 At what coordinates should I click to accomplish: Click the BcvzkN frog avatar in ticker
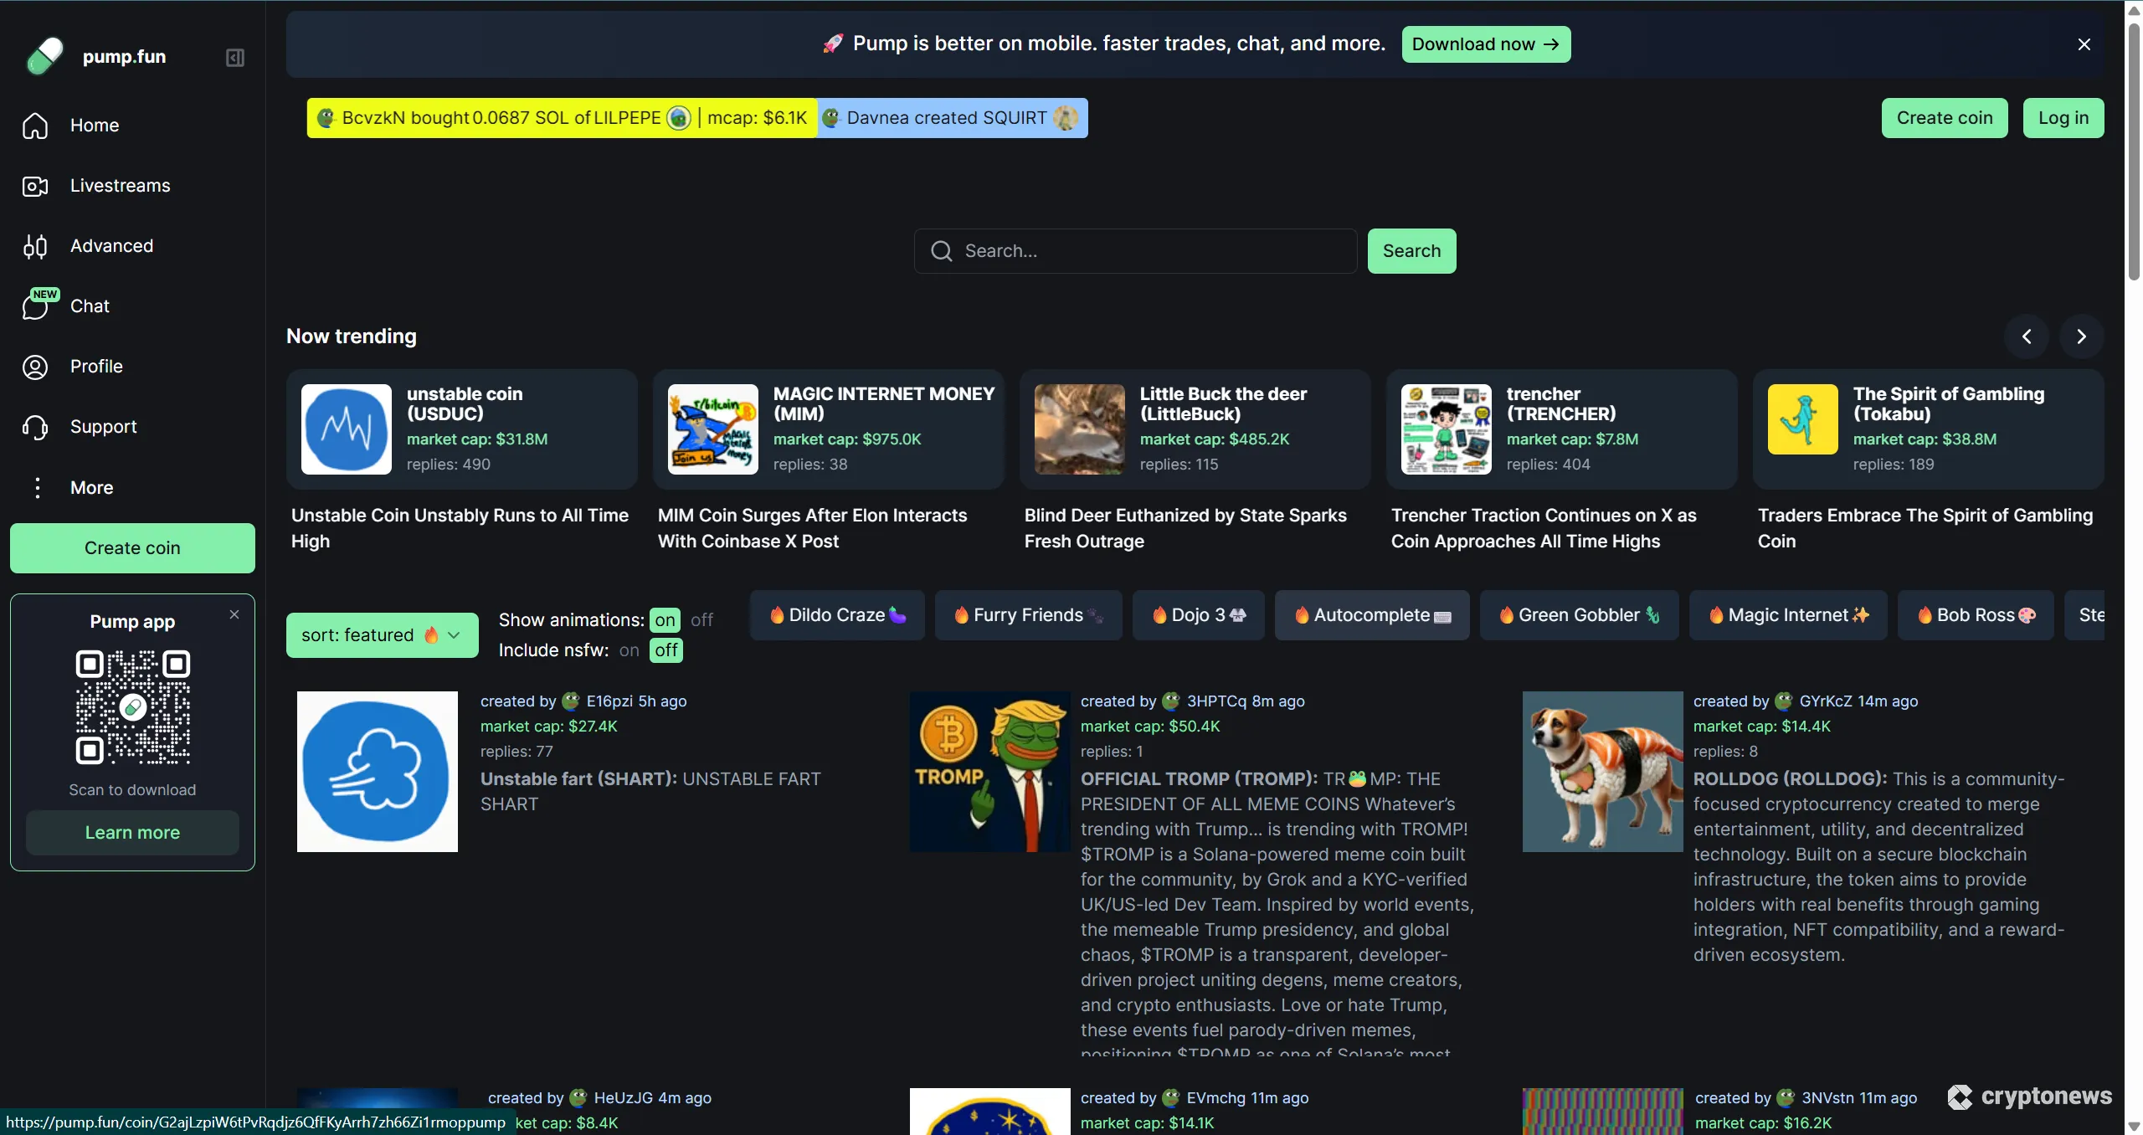(x=326, y=118)
